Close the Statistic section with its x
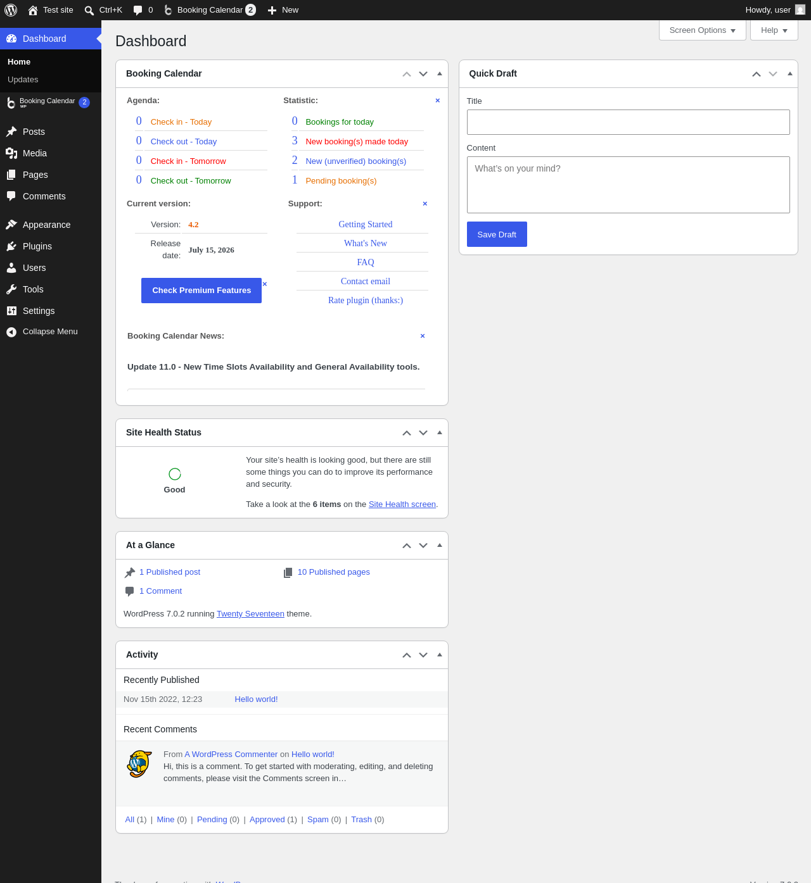The height and width of the screenshot is (883, 811). [x=437, y=101]
